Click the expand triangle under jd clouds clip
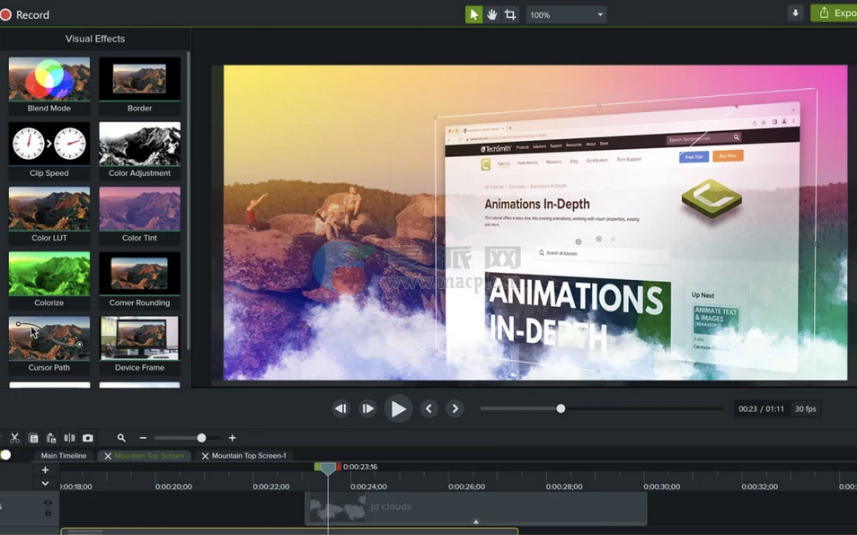857x535 pixels. point(476,522)
